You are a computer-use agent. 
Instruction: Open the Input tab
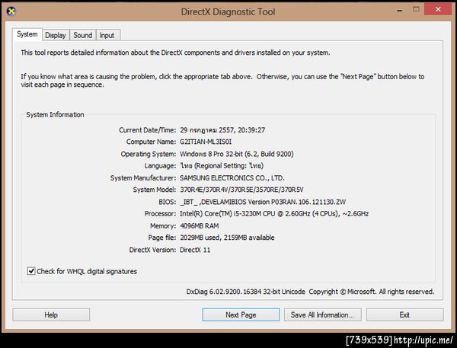point(107,35)
